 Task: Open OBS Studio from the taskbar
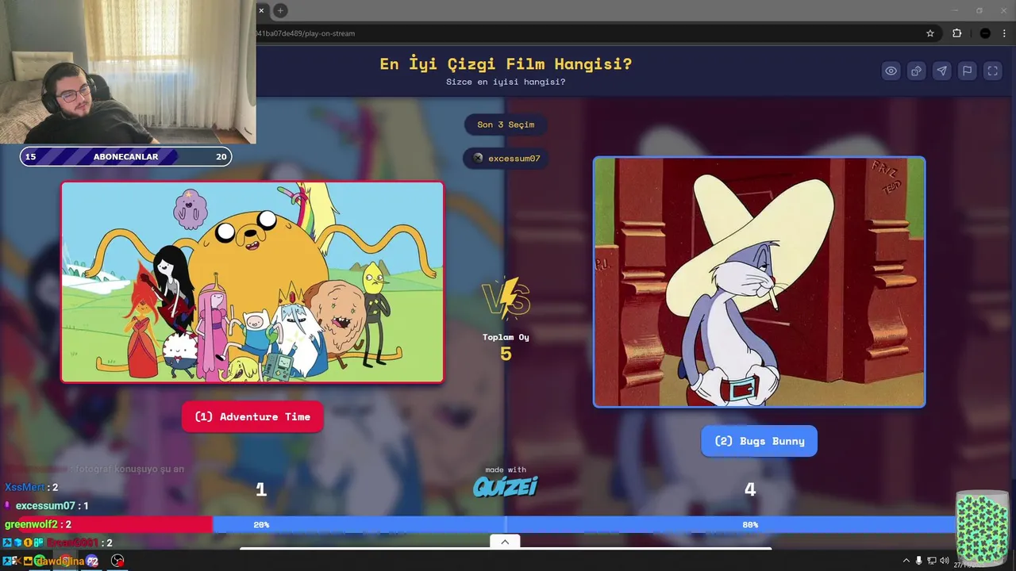[x=117, y=561]
